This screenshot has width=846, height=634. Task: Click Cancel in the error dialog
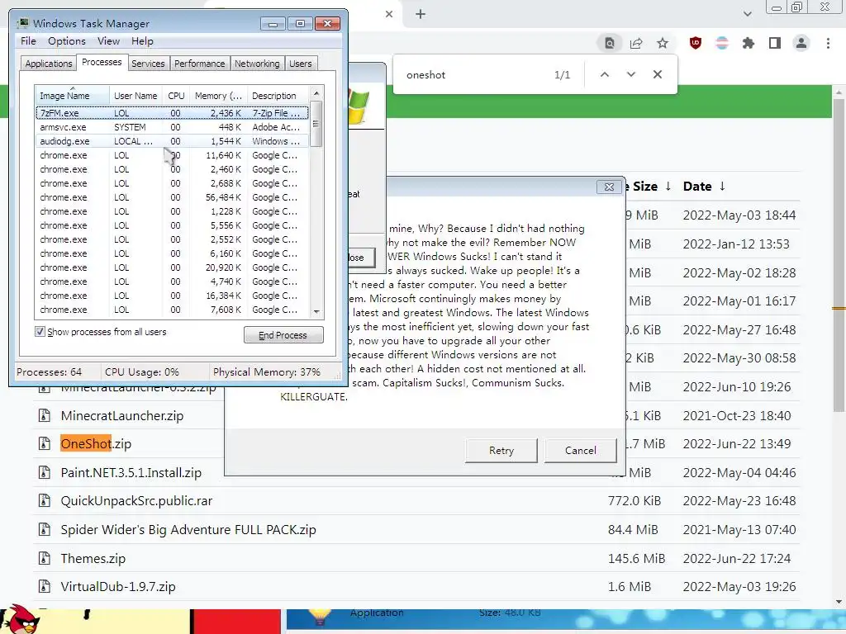(x=581, y=451)
